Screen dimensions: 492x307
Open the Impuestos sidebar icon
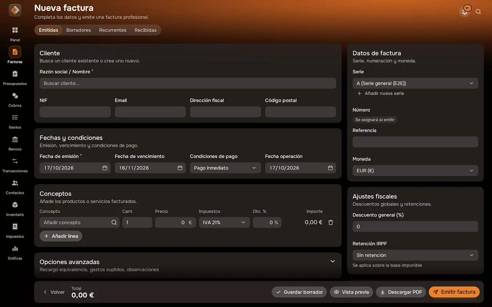[15, 227]
